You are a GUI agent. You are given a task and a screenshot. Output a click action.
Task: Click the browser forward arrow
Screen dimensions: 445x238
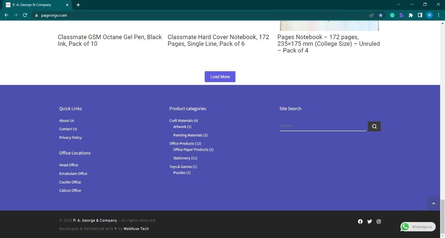tap(16, 15)
